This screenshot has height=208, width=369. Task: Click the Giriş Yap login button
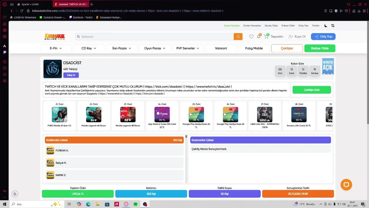click(323, 37)
